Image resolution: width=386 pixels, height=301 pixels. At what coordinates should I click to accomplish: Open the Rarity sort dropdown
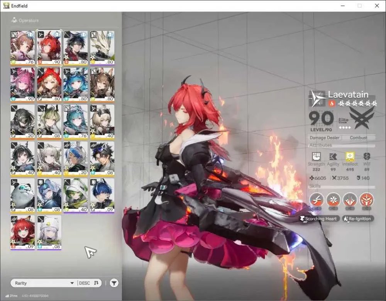click(44, 283)
